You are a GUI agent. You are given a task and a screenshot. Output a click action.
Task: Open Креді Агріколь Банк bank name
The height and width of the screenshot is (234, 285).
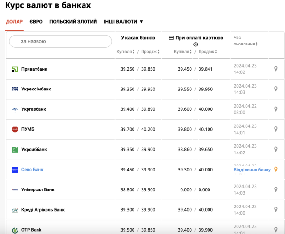[x=43, y=210]
